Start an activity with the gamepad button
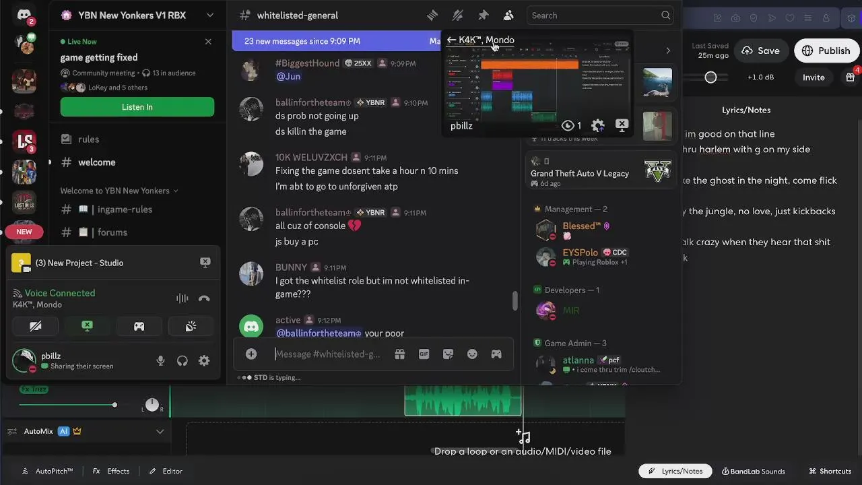862x485 pixels. (139, 326)
